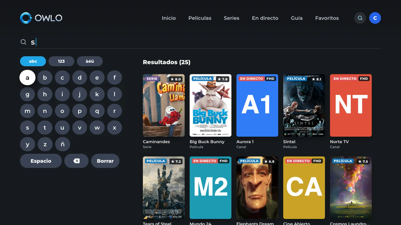The width and height of the screenshot is (401, 225).
Task: Tap the highlighted letter a key
Action: tap(28, 77)
